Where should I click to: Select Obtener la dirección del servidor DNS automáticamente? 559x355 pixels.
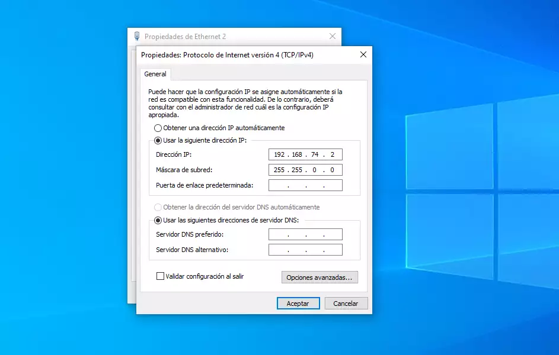pos(158,207)
